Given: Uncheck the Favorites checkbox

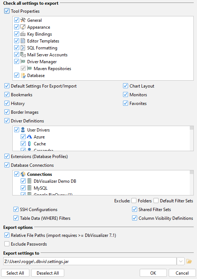Looking at the screenshot, I should (126, 104).
